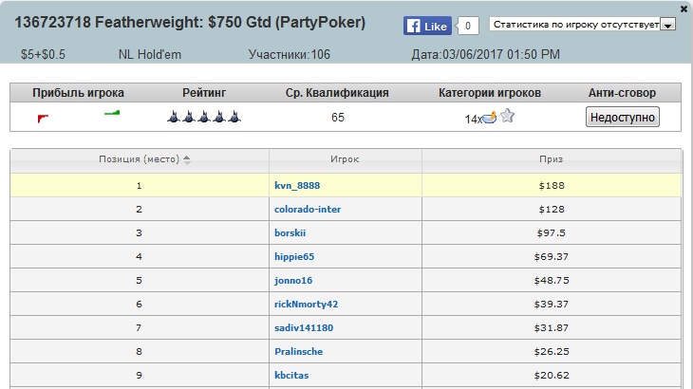Open rickNmorty42 player link

click(x=306, y=305)
